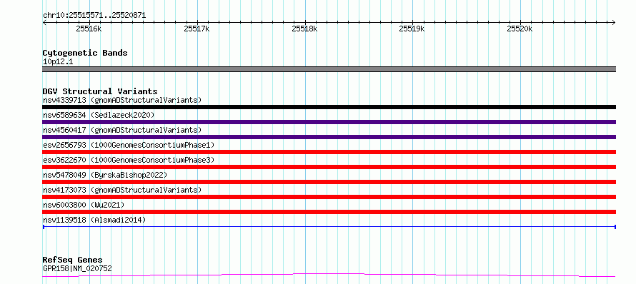Click the 25519k ruler tick label

point(412,29)
